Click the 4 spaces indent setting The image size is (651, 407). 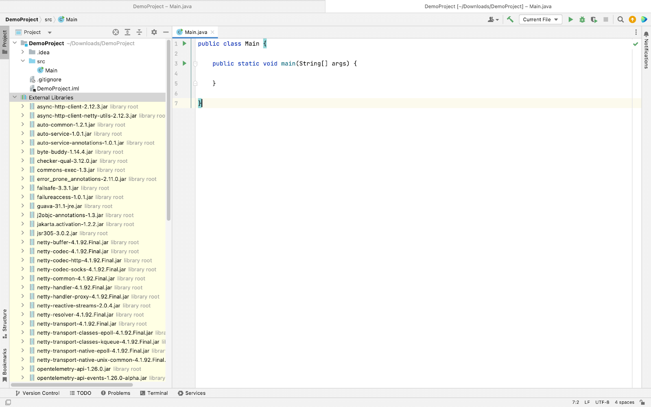[x=624, y=402]
